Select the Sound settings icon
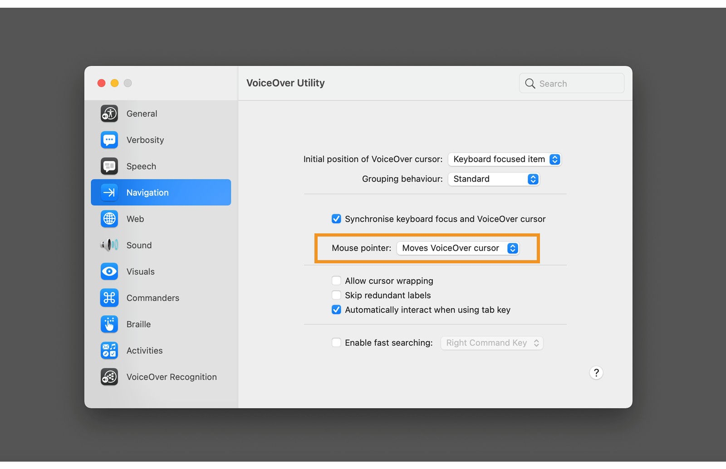Screen dimensions: 726x469 tap(109, 245)
